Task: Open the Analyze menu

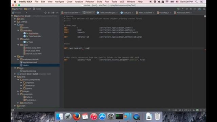Action: pyautogui.click(x=79, y=2)
